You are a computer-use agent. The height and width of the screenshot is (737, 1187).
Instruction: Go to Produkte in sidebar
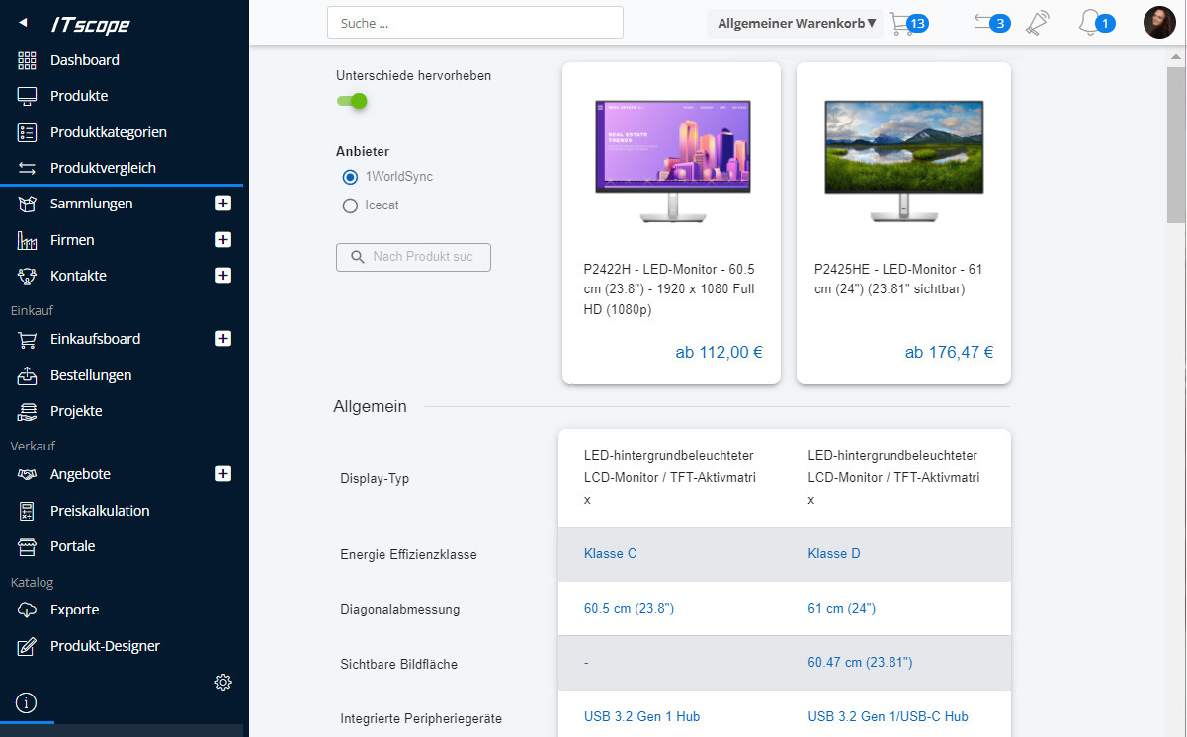(79, 96)
